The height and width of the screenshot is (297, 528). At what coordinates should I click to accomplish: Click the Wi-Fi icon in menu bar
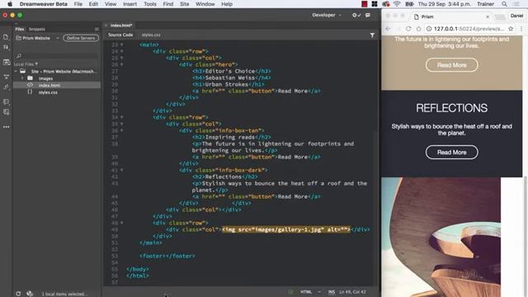pos(397,4)
